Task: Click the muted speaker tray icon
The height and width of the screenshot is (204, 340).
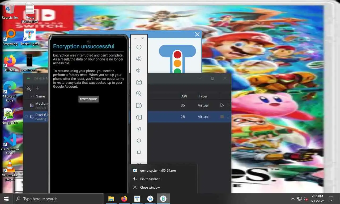Action: pos(306,199)
